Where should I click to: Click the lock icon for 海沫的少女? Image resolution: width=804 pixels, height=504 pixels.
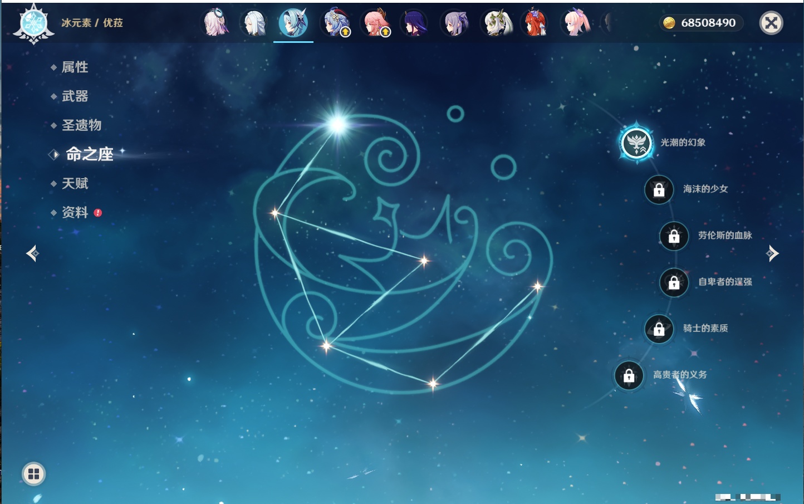coord(659,190)
